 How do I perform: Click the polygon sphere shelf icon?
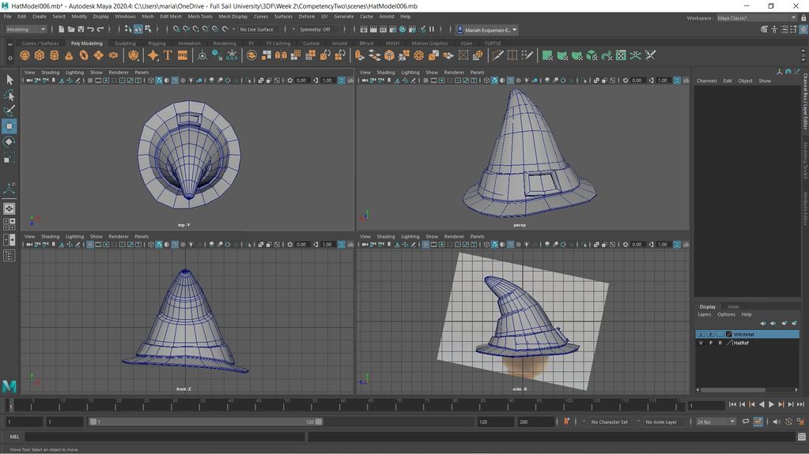[25, 55]
